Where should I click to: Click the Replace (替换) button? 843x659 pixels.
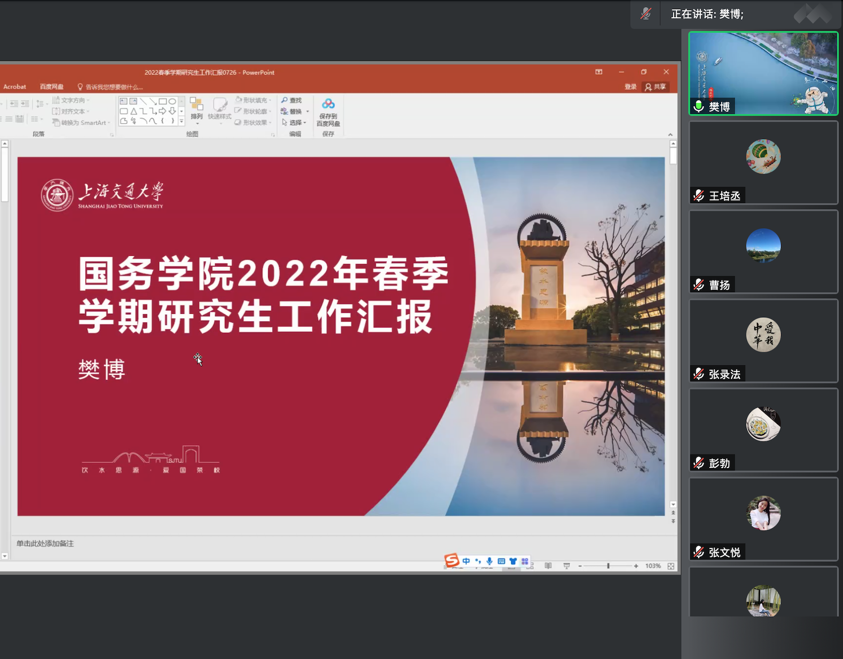pos(292,111)
